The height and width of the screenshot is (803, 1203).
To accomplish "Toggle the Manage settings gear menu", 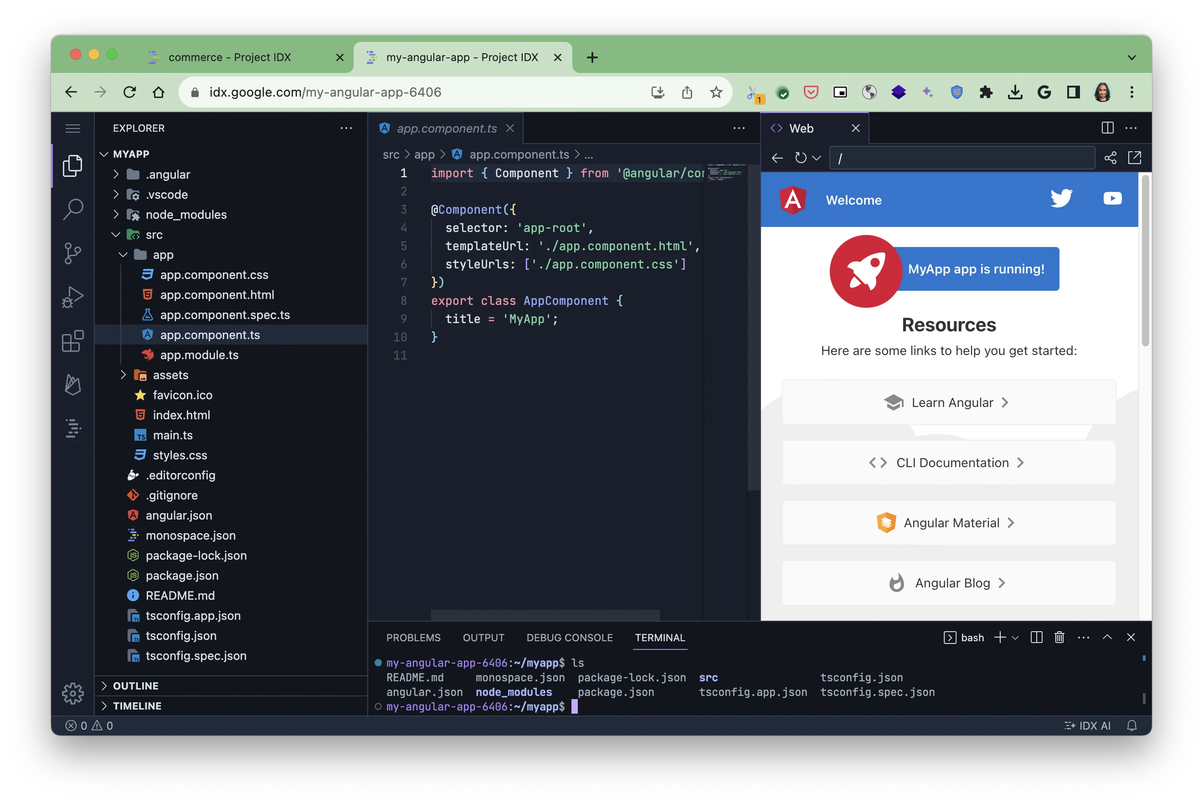I will click(73, 694).
